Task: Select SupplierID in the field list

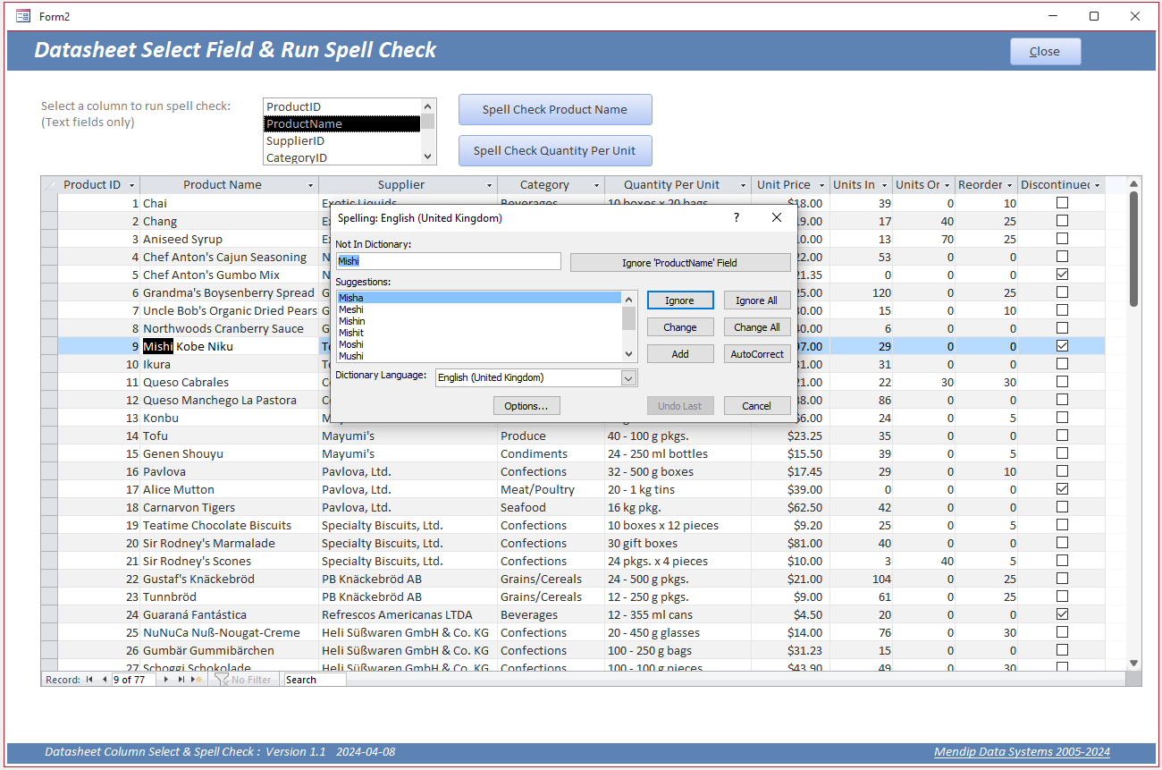Action: click(341, 141)
